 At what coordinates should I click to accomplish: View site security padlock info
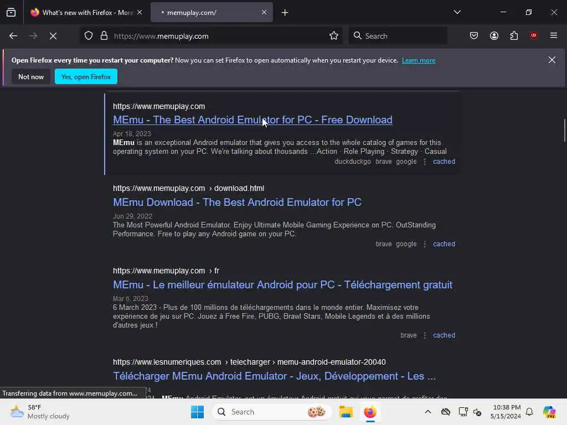(104, 36)
